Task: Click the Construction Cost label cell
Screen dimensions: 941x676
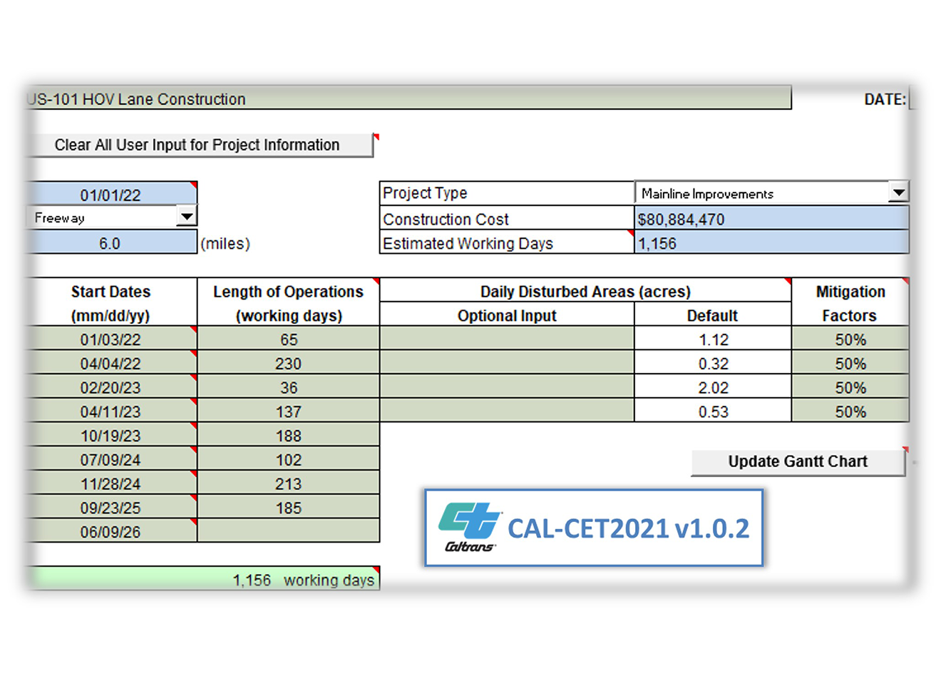Action: tap(507, 218)
